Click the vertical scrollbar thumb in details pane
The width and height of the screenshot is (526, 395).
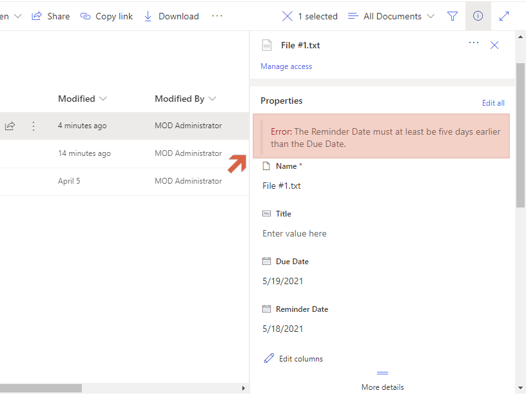(x=520, y=135)
